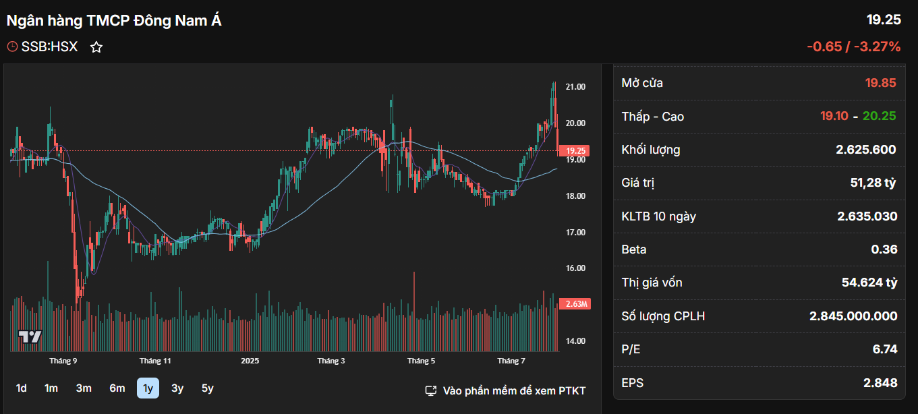Click the EPS label
The height and width of the screenshot is (414, 918).
[x=633, y=383]
